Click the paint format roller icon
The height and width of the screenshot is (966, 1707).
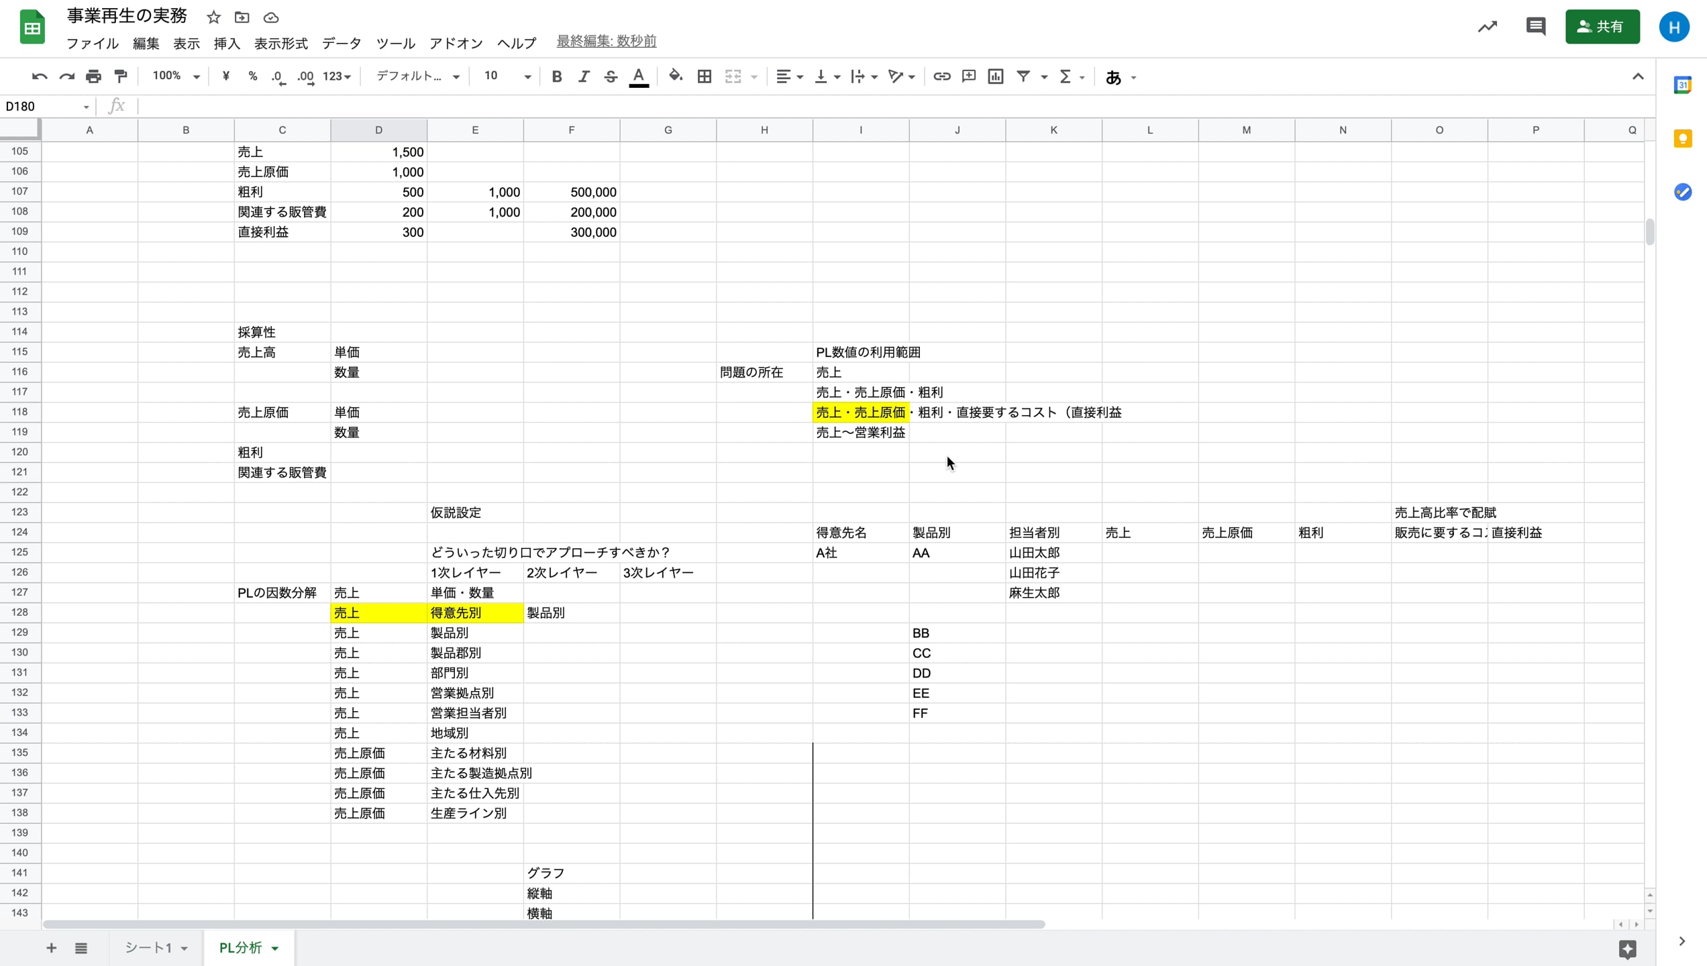click(x=121, y=76)
